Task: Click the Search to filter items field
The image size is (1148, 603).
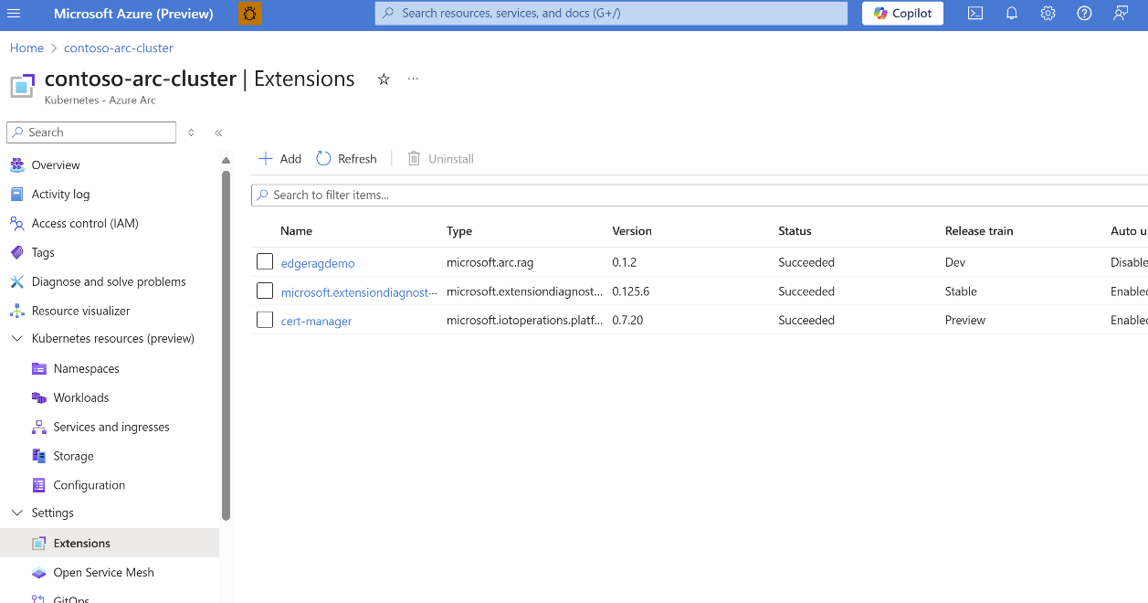Action: pyautogui.click(x=700, y=196)
